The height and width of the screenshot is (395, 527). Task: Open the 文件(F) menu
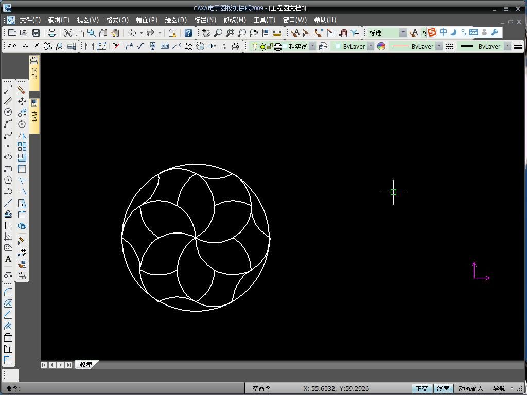click(30, 20)
